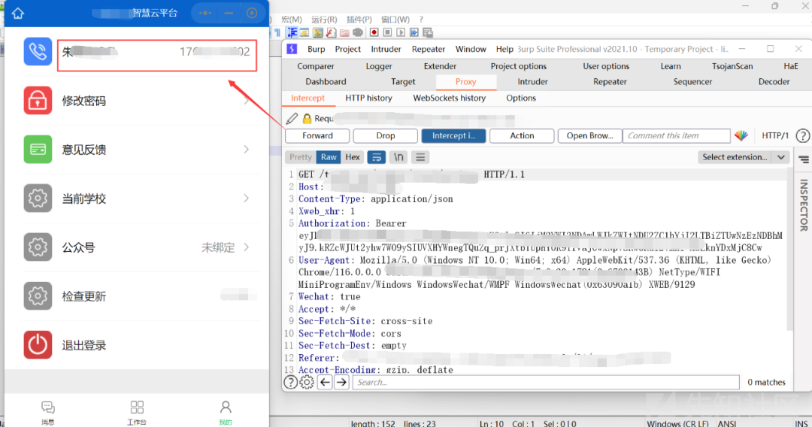
Task: Expand the 公众号 未绑定 row chevron
Action: (247, 247)
